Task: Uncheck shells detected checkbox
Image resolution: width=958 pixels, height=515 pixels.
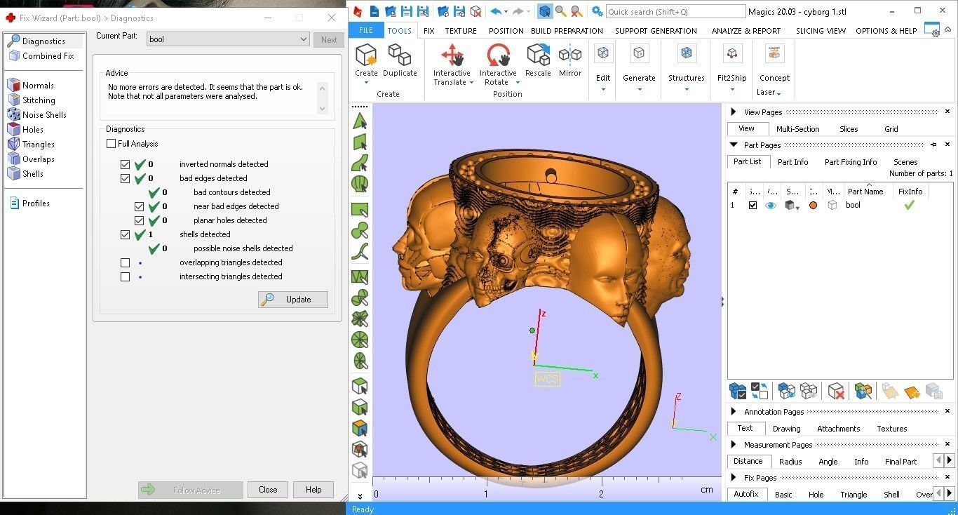Action: coord(125,234)
